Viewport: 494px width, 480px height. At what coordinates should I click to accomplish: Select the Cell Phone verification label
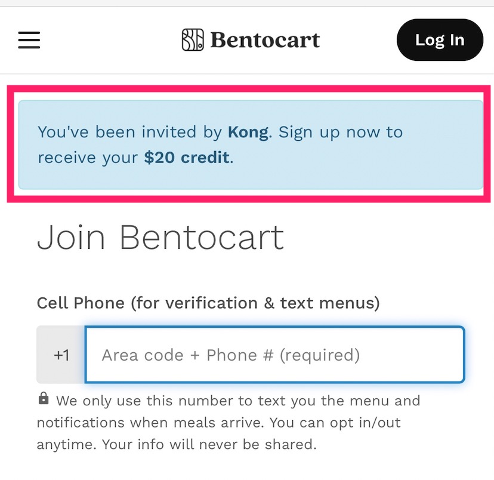coord(210,303)
